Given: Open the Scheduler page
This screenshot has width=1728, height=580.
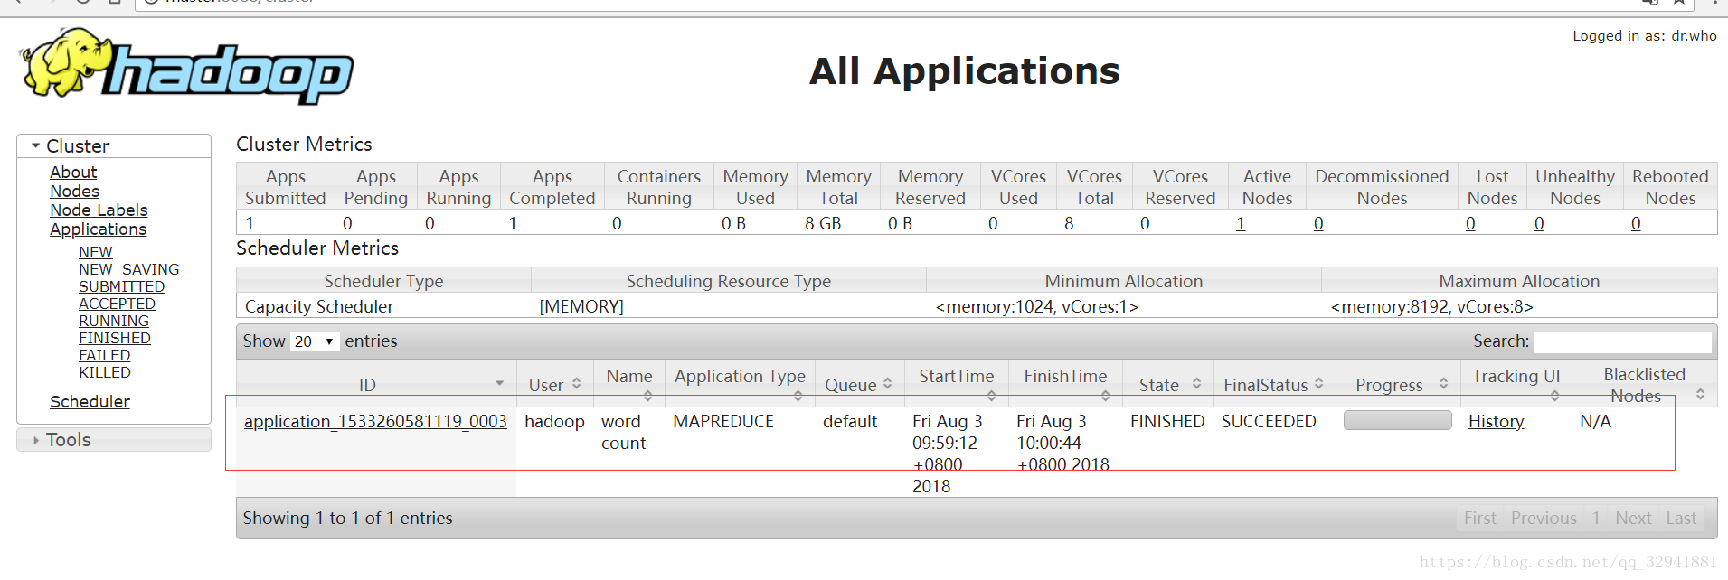Looking at the screenshot, I should (90, 401).
